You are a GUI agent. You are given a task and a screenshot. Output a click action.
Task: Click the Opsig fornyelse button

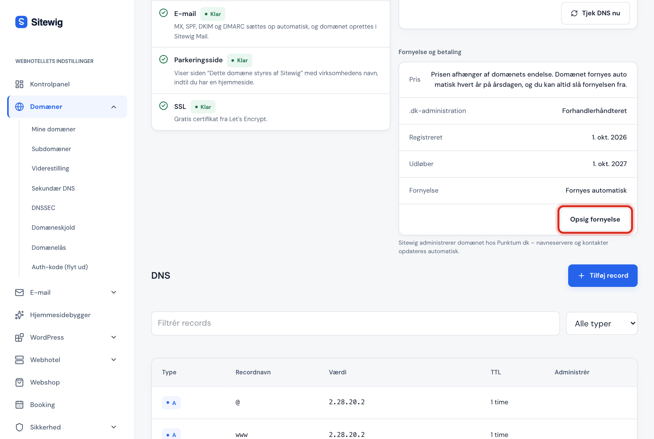[595, 219]
